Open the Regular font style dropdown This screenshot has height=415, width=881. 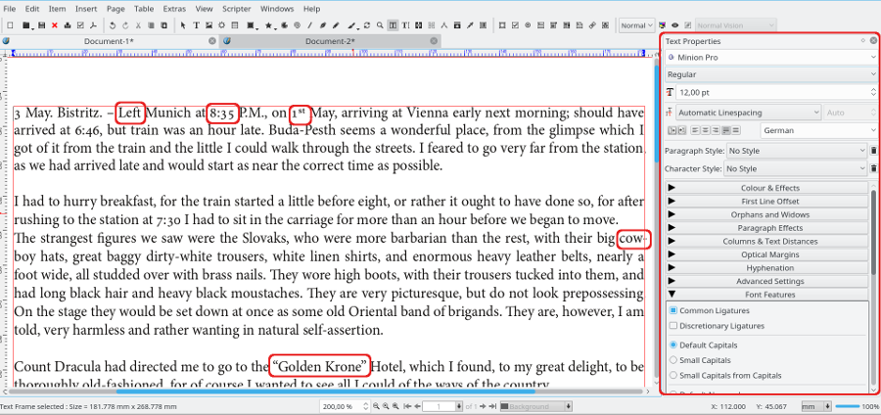click(771, 74)
